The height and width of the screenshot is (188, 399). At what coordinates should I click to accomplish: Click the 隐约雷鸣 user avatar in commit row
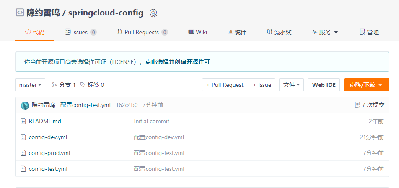click(25, 105)
